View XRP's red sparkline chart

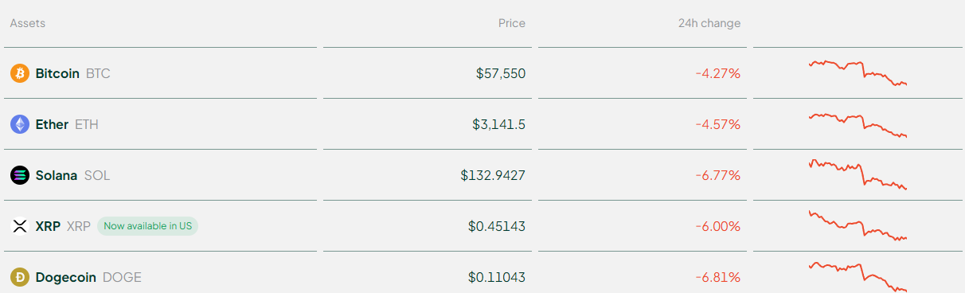(x=858, y=225)
